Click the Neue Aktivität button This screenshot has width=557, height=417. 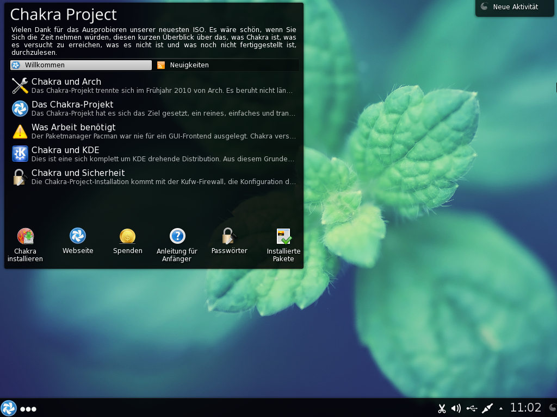point(515,7)
